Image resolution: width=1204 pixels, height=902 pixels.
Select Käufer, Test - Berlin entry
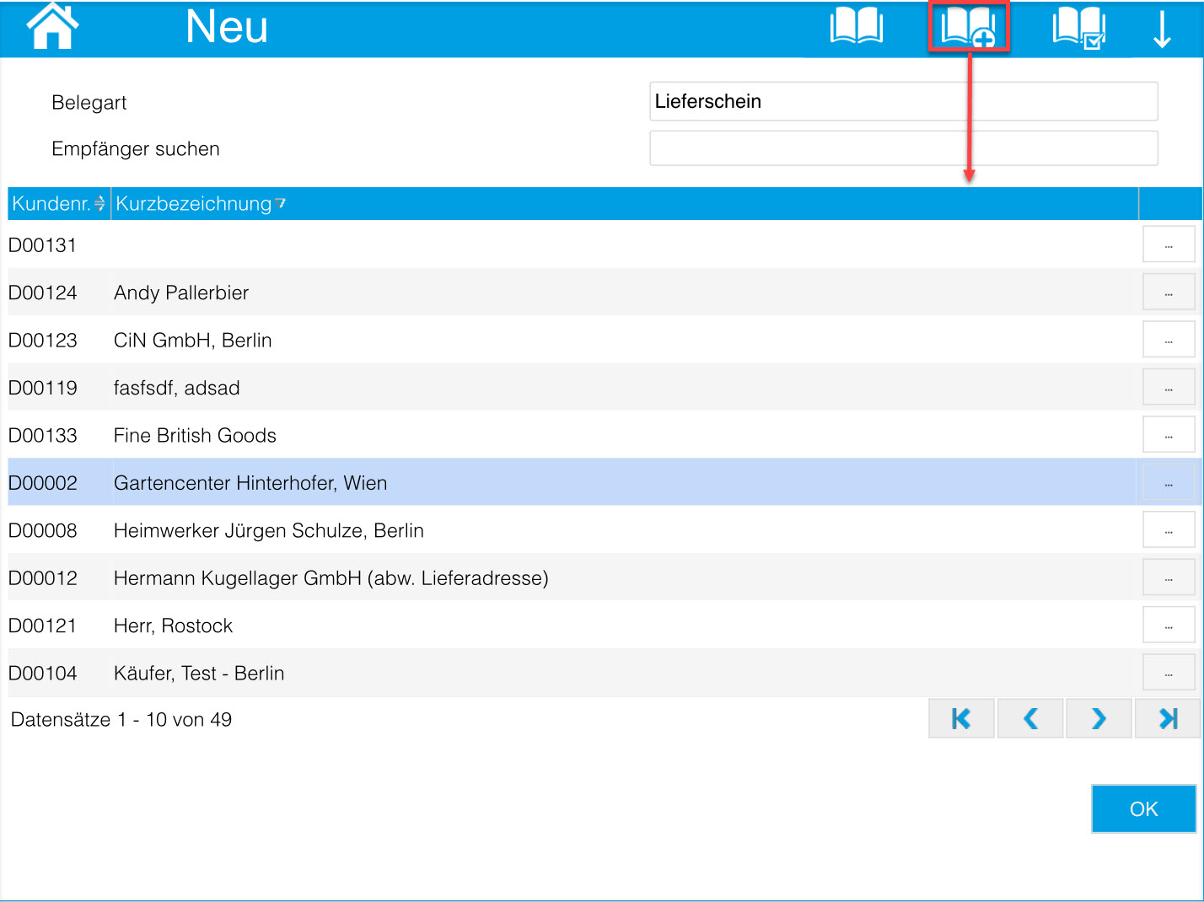[x=199, y=673]
